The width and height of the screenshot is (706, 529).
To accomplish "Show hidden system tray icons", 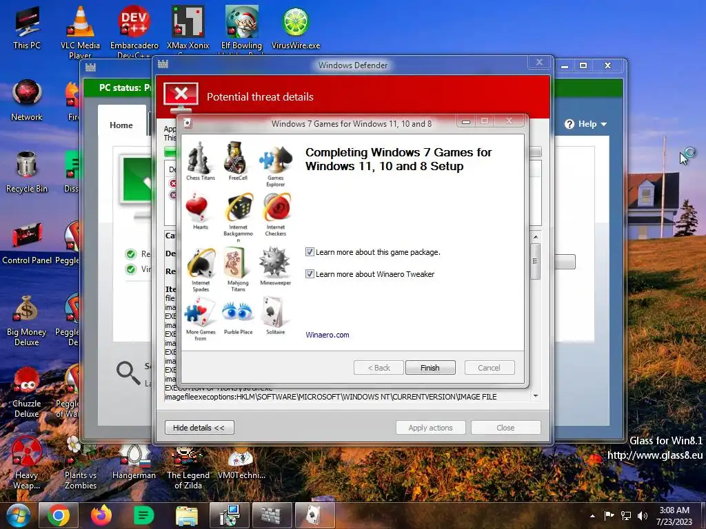I will pos(592,516).
